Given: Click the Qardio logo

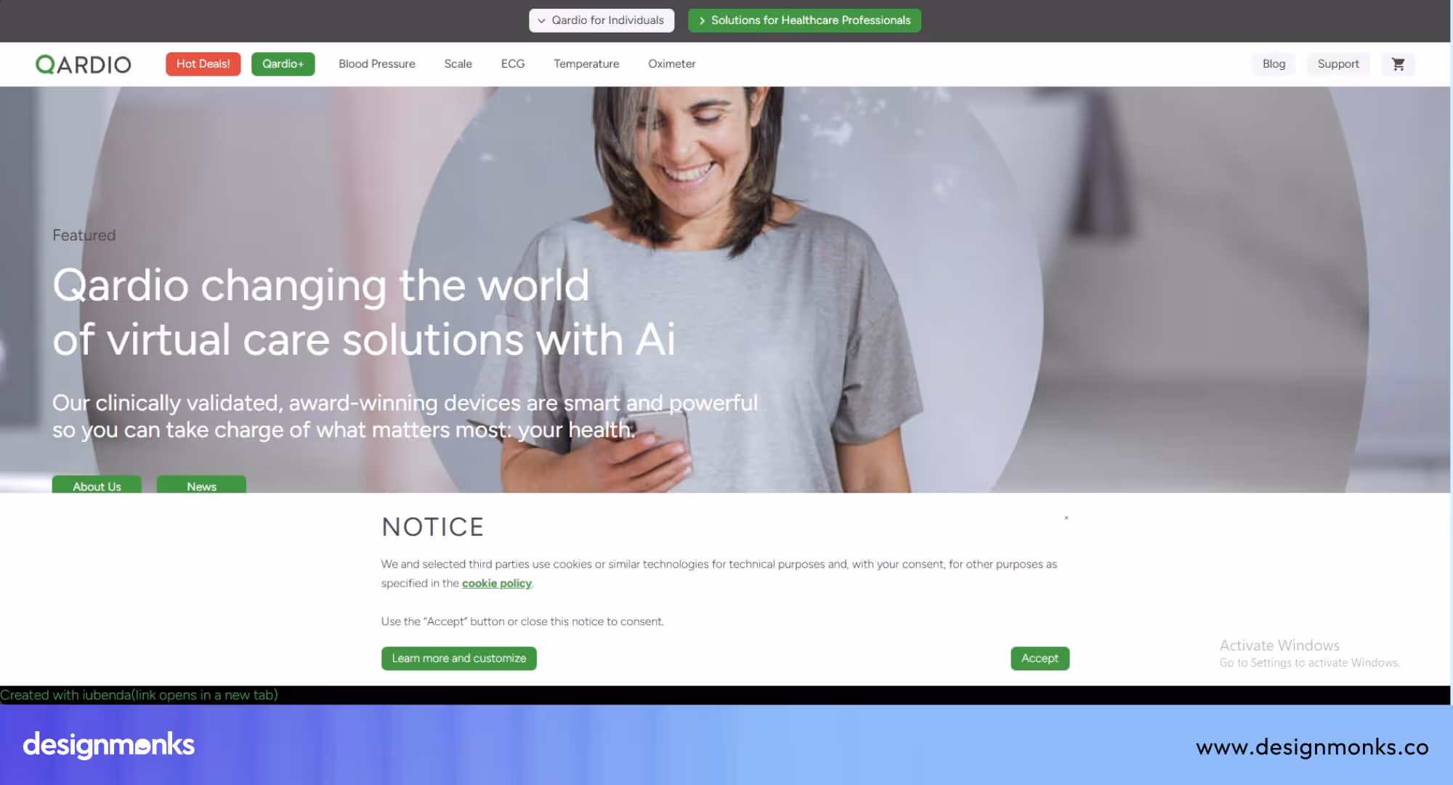Looking at the screenshot, I should tap(84, 65).
